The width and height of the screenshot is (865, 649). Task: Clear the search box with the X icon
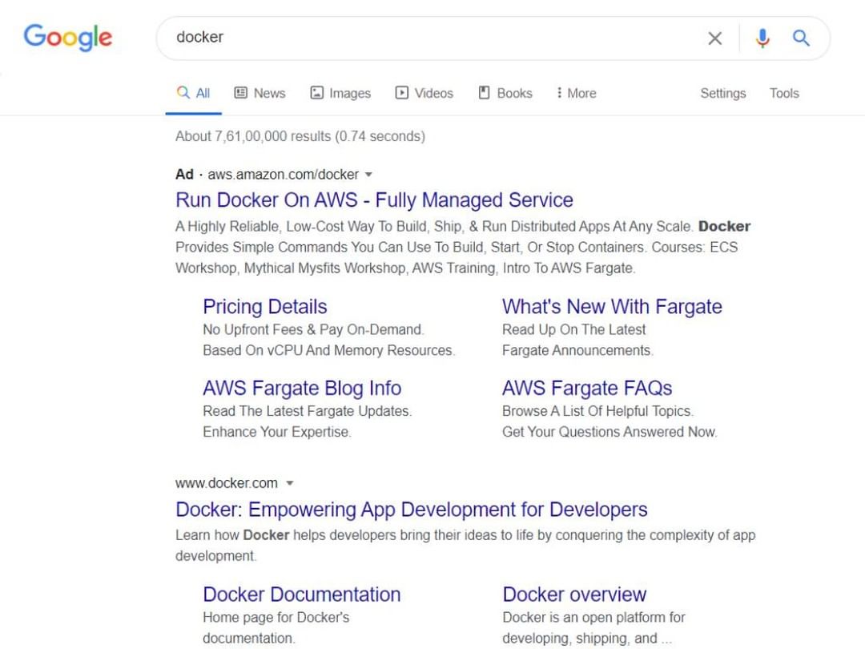(x=715, y=38)
